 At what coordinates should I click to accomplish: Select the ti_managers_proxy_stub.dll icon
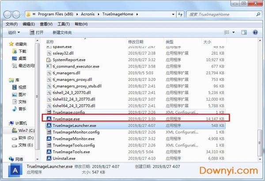pyautogui.click(x=49, y=86)
